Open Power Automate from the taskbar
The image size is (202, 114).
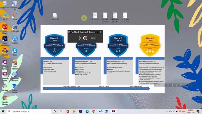click(x=107, y=111)
